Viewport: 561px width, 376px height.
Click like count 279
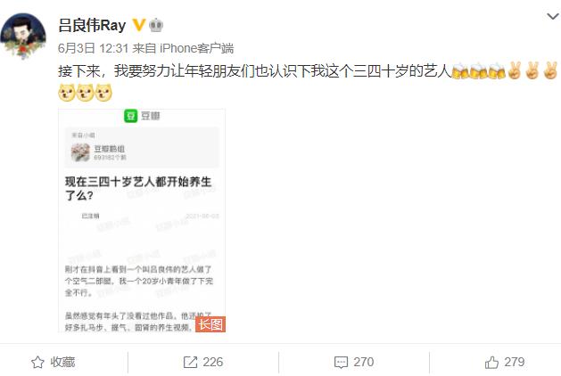(x=515, y=362)
